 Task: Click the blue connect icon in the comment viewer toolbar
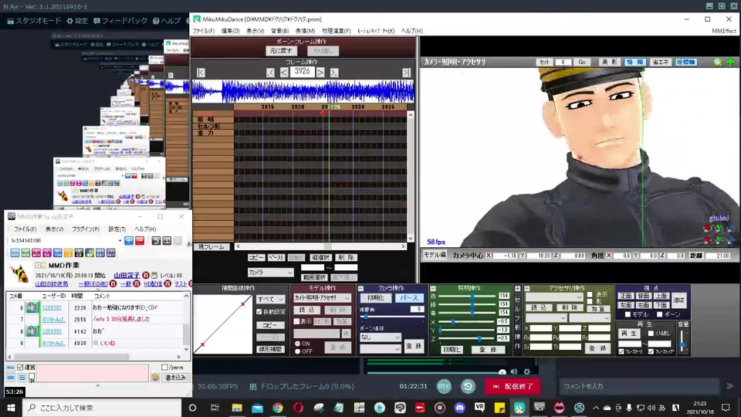point(129,241)
